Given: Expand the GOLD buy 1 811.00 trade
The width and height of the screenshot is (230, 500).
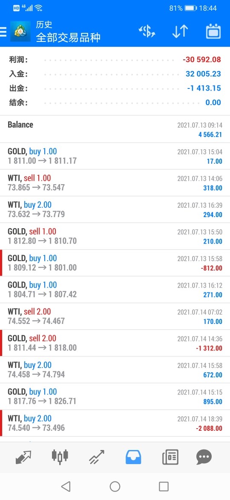Looking at the screenshot, I should [x=115, y=156].
